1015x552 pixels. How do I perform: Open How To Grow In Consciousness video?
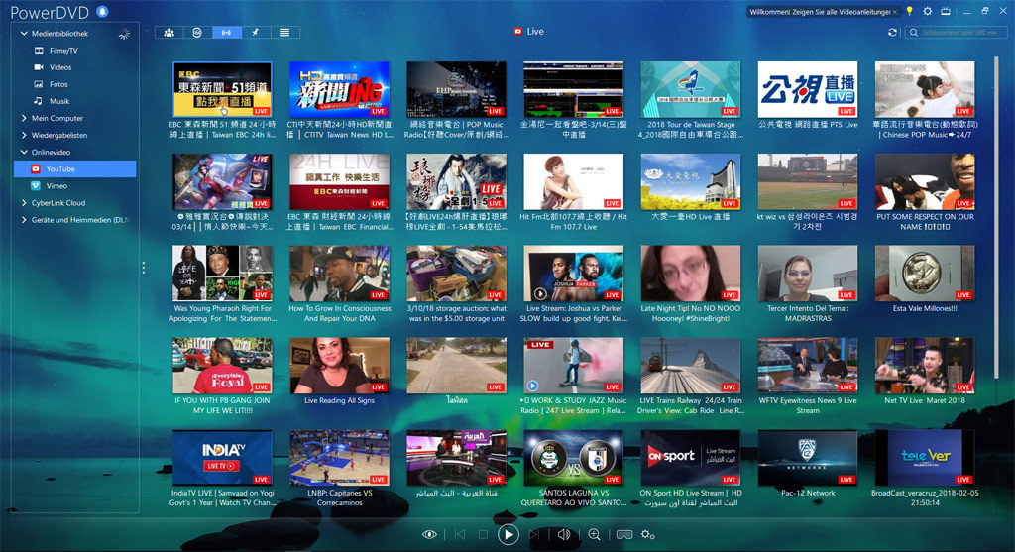coord(339,274)
